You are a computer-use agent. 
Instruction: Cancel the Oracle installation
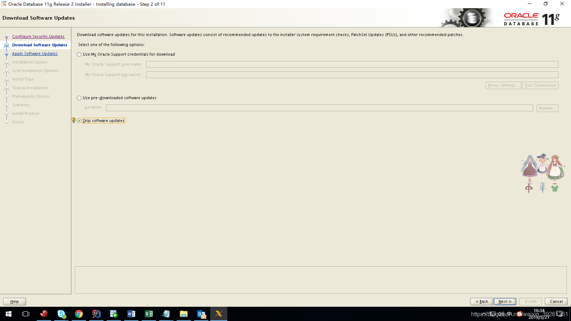tap(556, 301)
